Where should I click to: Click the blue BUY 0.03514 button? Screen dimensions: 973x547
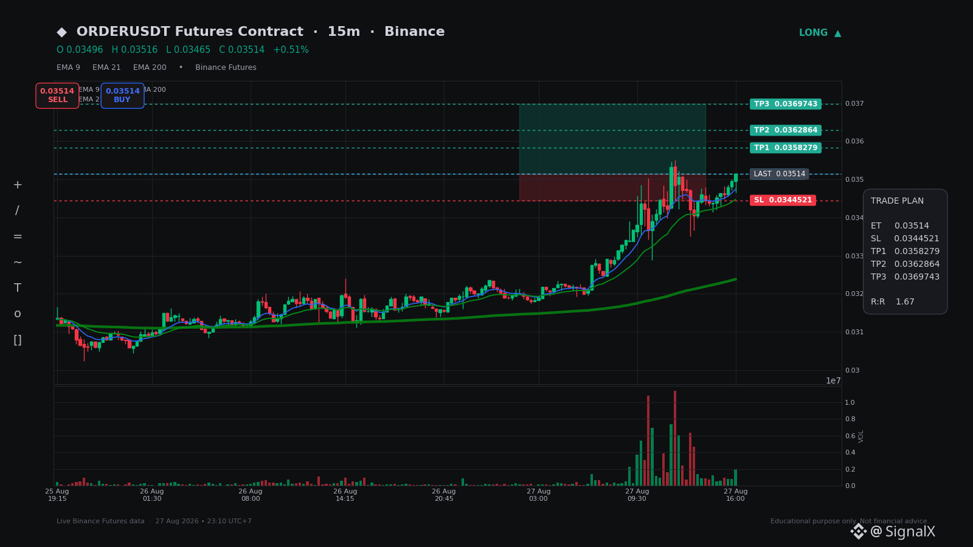pos(122,95)
